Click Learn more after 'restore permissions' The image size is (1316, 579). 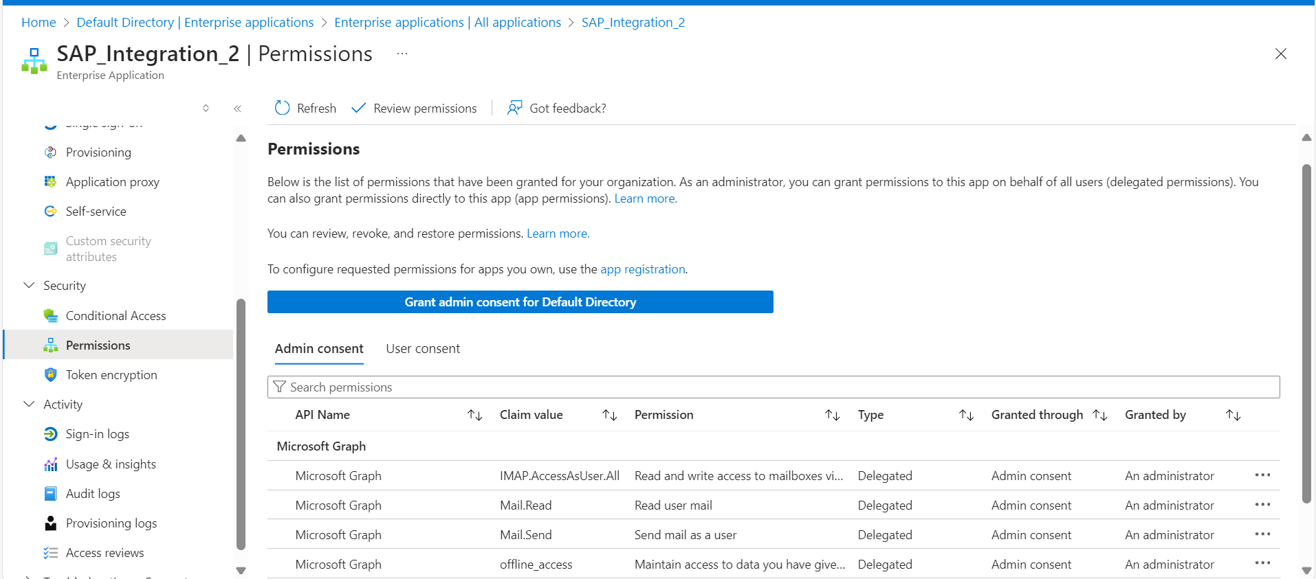click(x=558, y=234)
